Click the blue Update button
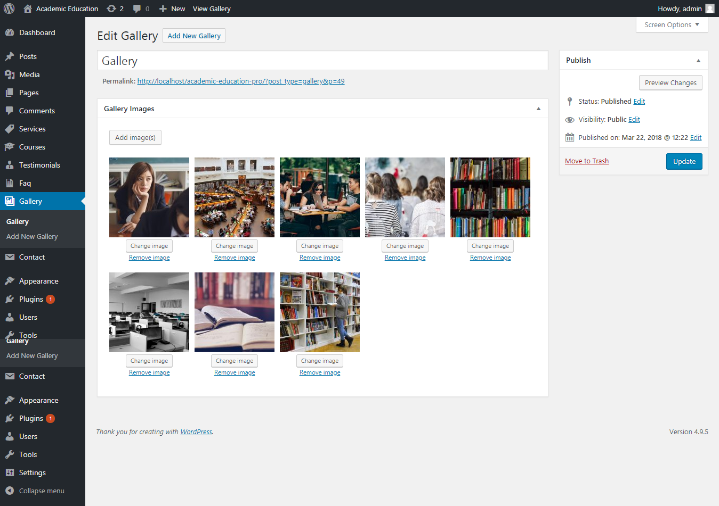Screen dimensions: 719x506 [x=684, y=161]
